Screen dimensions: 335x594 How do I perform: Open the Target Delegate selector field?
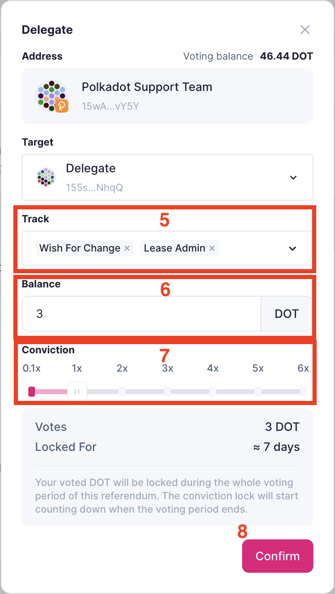[167, 177]
